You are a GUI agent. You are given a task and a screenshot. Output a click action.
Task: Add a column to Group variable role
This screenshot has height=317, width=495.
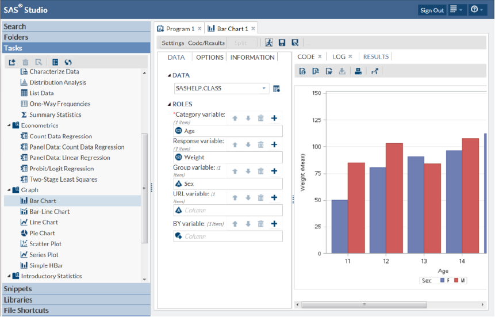click(x=274, y=171)
